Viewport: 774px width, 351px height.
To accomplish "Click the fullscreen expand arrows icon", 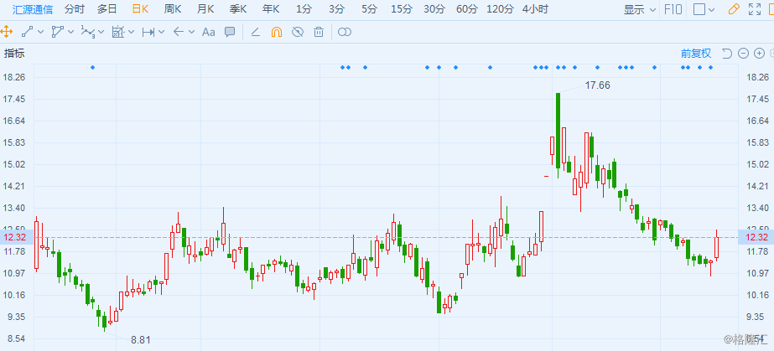I will pos(755,9).
